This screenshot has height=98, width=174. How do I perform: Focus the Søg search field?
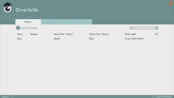(142, 28)
